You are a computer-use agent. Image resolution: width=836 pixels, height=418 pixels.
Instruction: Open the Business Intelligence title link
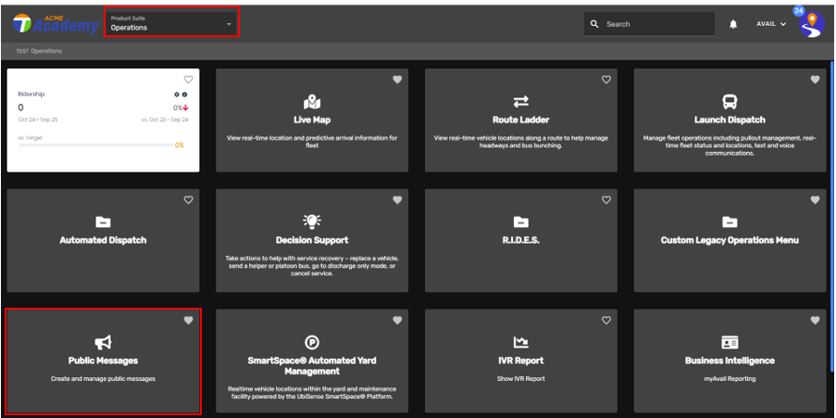[x=730, y=361]
